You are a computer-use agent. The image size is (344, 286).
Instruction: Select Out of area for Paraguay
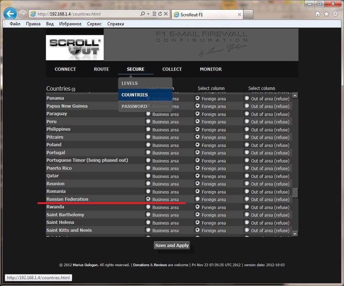[247, 113]
